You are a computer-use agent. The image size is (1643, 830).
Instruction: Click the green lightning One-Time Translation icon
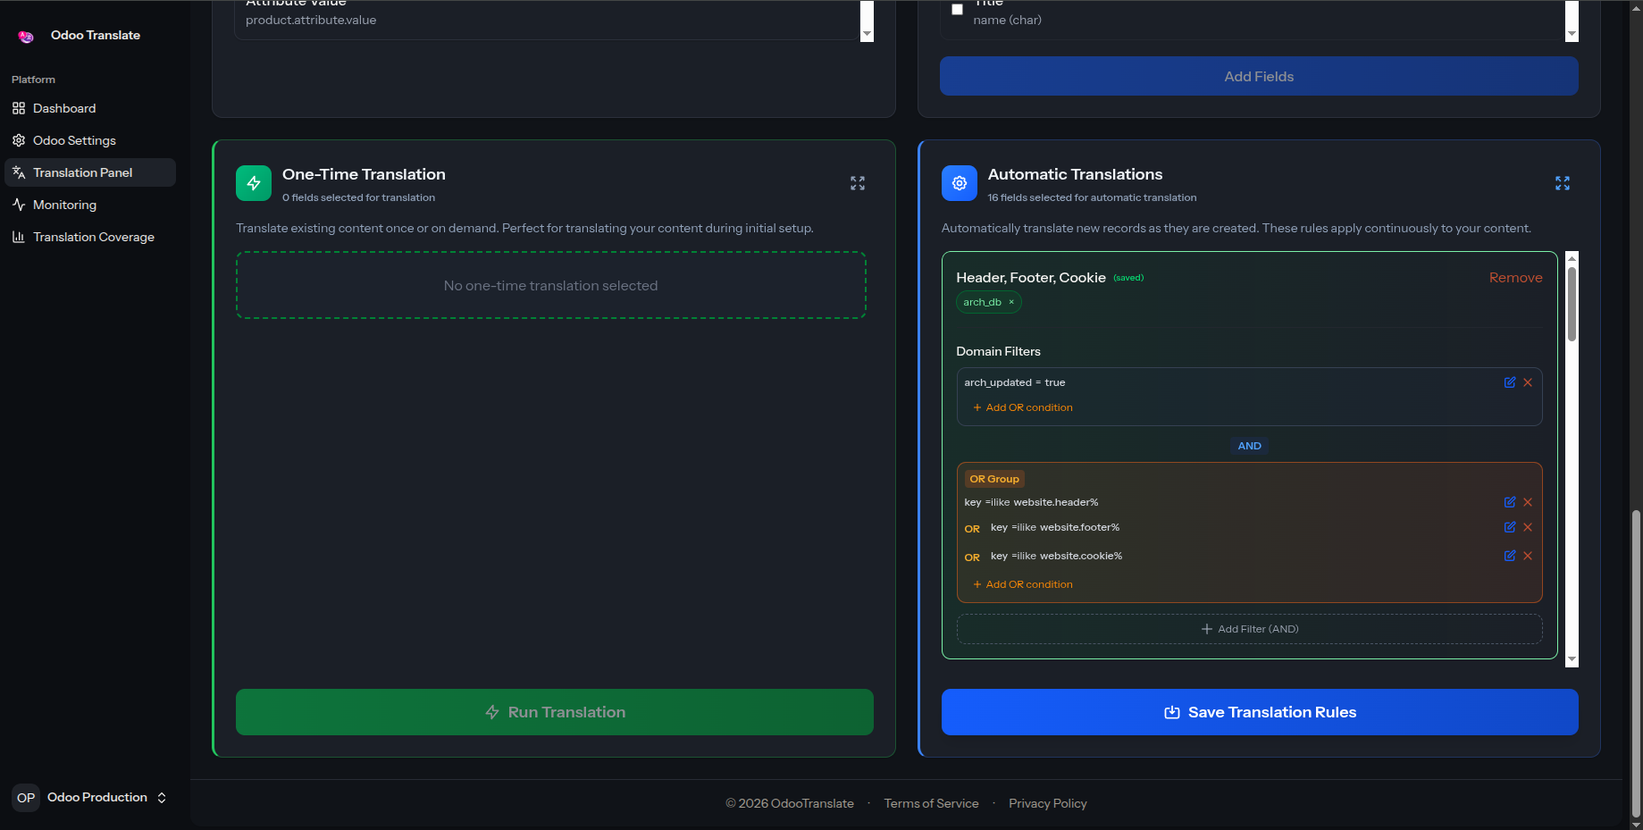tap(254, 183)
